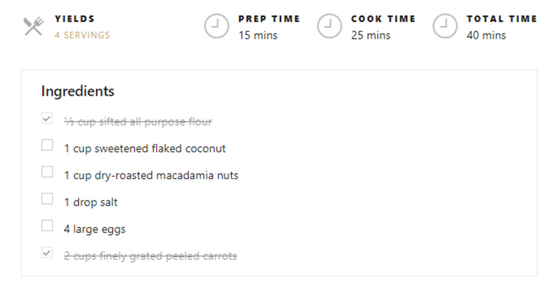This screenshot has height=290, width=557.
Task: Check the sweetened flaked coconut checkbox
Action: (47, 145)
